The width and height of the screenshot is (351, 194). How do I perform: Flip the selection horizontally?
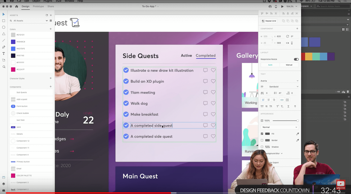click(287, 43)
